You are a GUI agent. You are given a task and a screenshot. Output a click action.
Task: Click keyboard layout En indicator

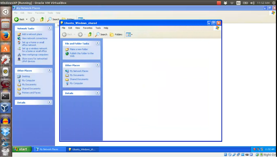(x=238, y=3)
